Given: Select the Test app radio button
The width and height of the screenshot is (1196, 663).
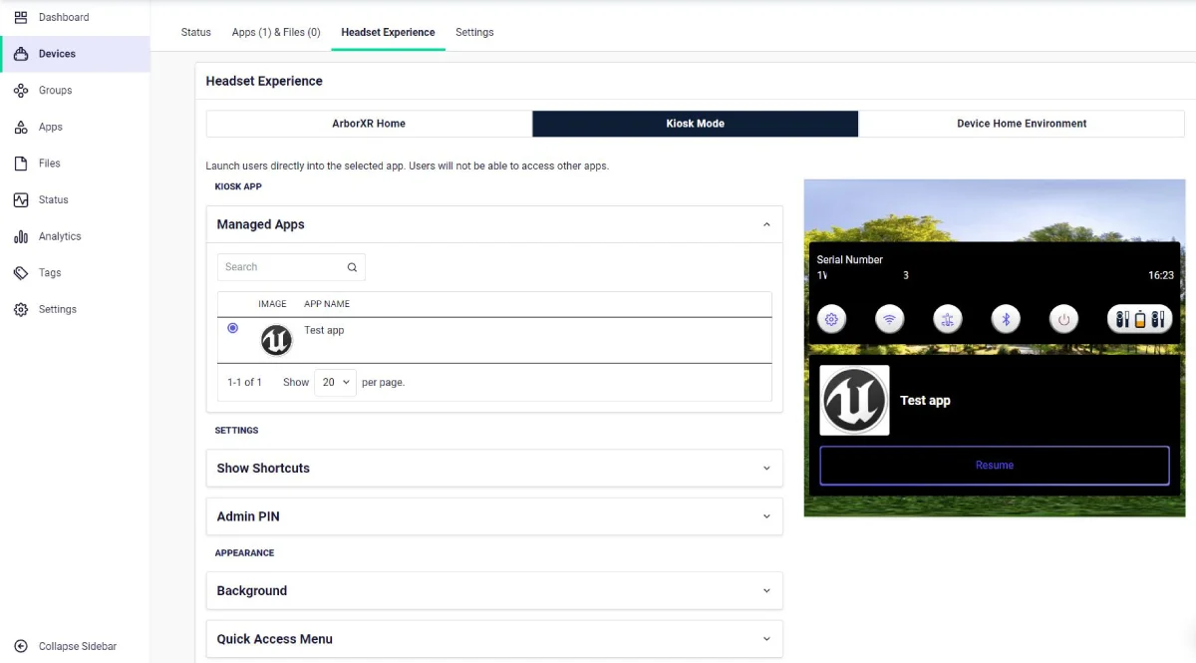Looking at the screenshot, I should click(233, 328).
